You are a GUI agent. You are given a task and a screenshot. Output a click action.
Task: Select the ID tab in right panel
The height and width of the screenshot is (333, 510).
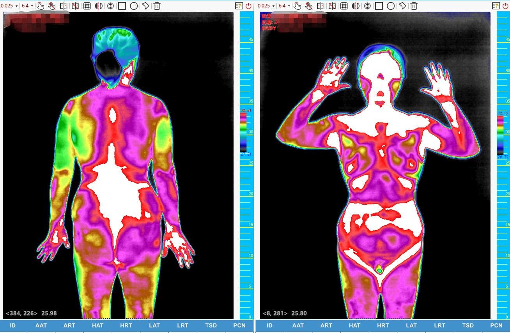click(x=270, y=326)
